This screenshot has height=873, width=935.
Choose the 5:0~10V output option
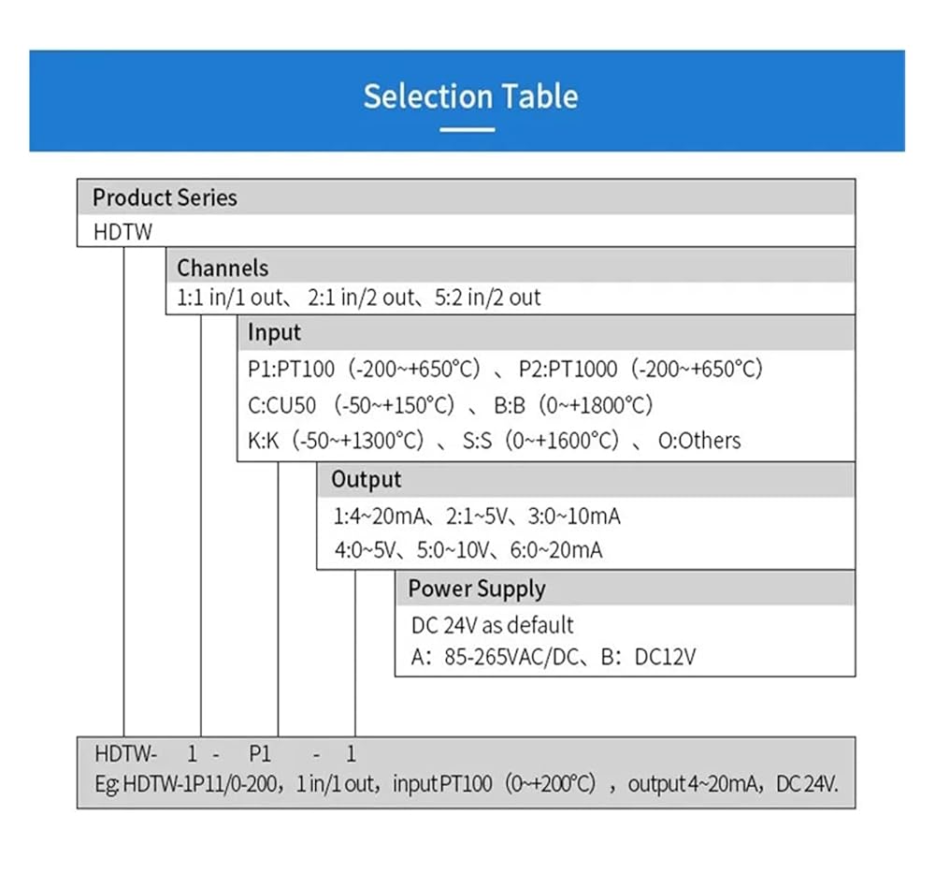(453, 549)
